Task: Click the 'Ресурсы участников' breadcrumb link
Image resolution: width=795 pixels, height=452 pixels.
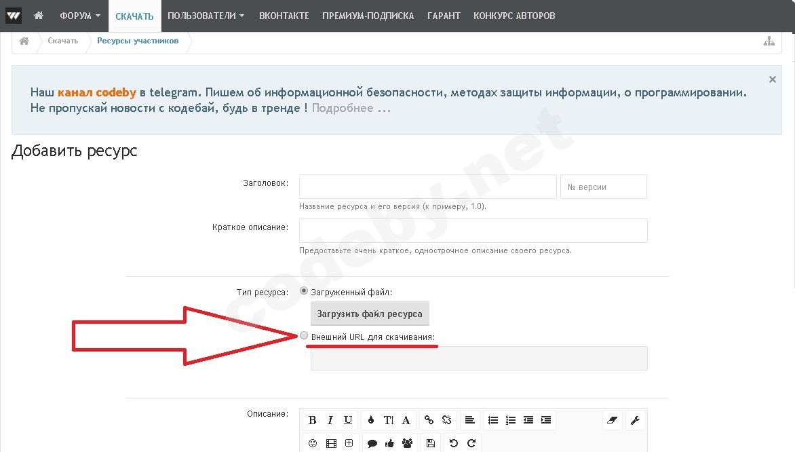Action: coord(138,41)
